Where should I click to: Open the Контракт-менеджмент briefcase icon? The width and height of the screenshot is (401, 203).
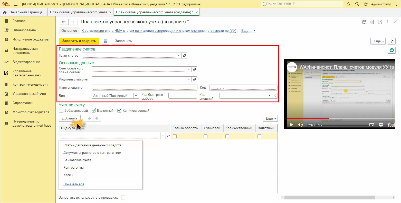[x=6, y=85]
